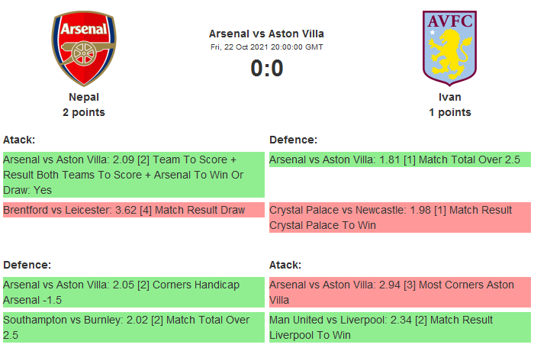534x351 pixels.
Task: Select the Brentford vs Leicester draw bet
Action: [x=133, y=210]
